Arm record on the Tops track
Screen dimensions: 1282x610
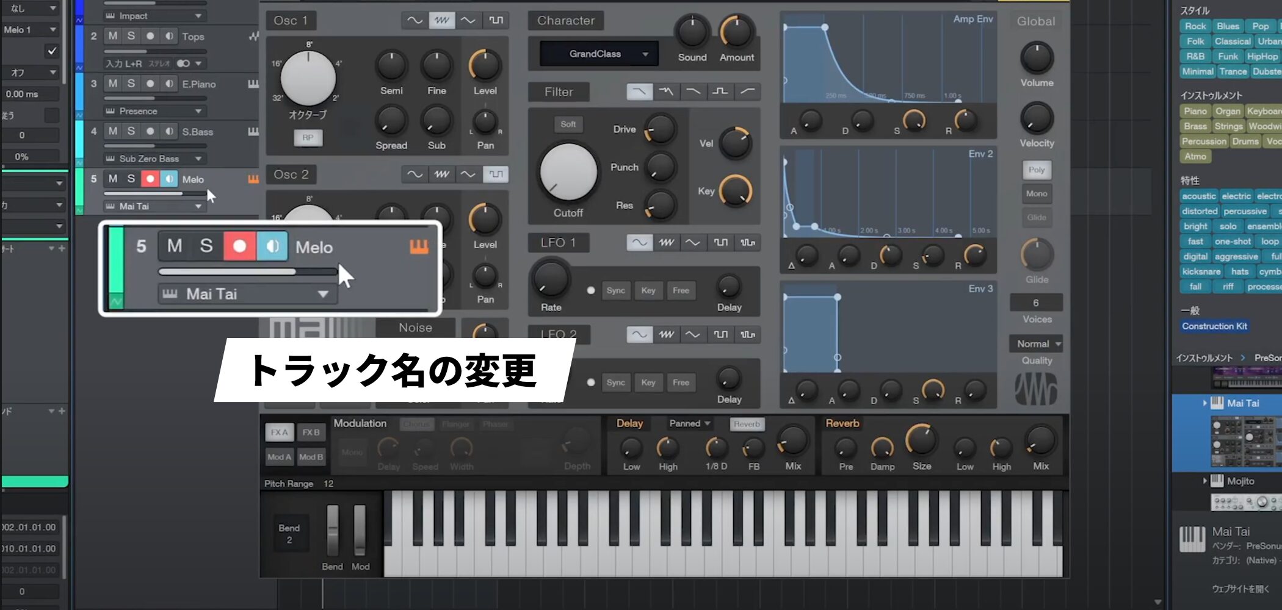click(x=150, y=36)
